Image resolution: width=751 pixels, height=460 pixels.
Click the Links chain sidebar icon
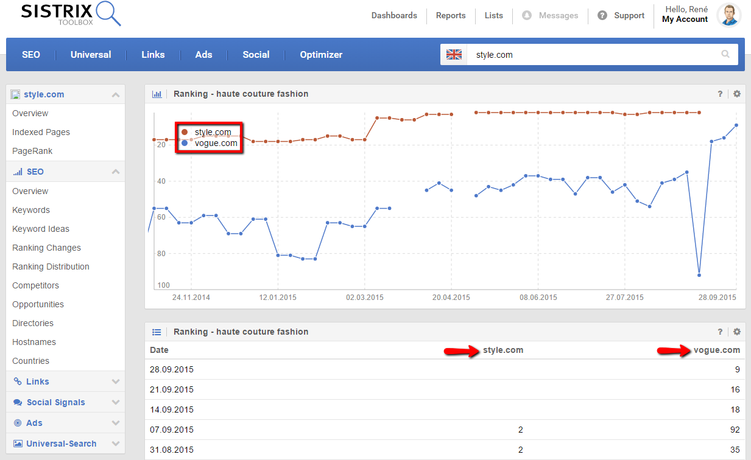18,382
